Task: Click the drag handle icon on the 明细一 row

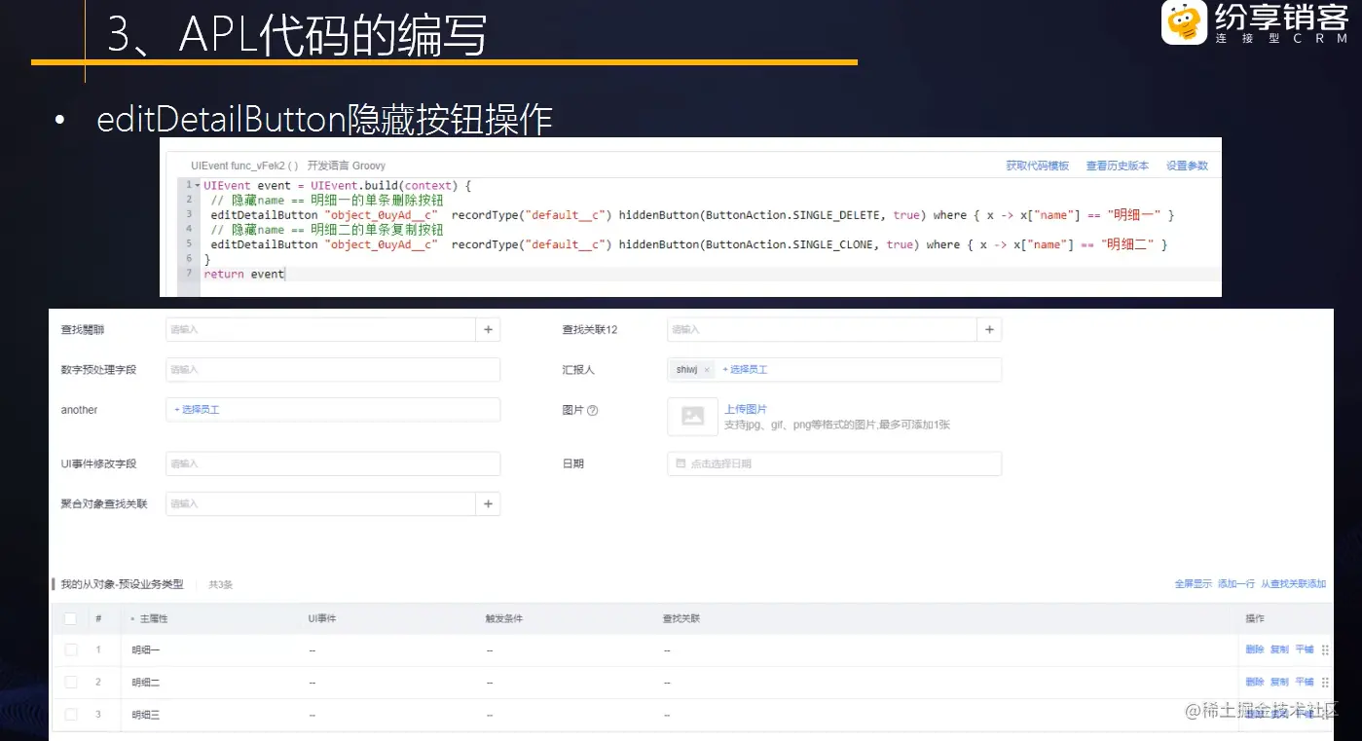Action: click(x=1325, y=650)
